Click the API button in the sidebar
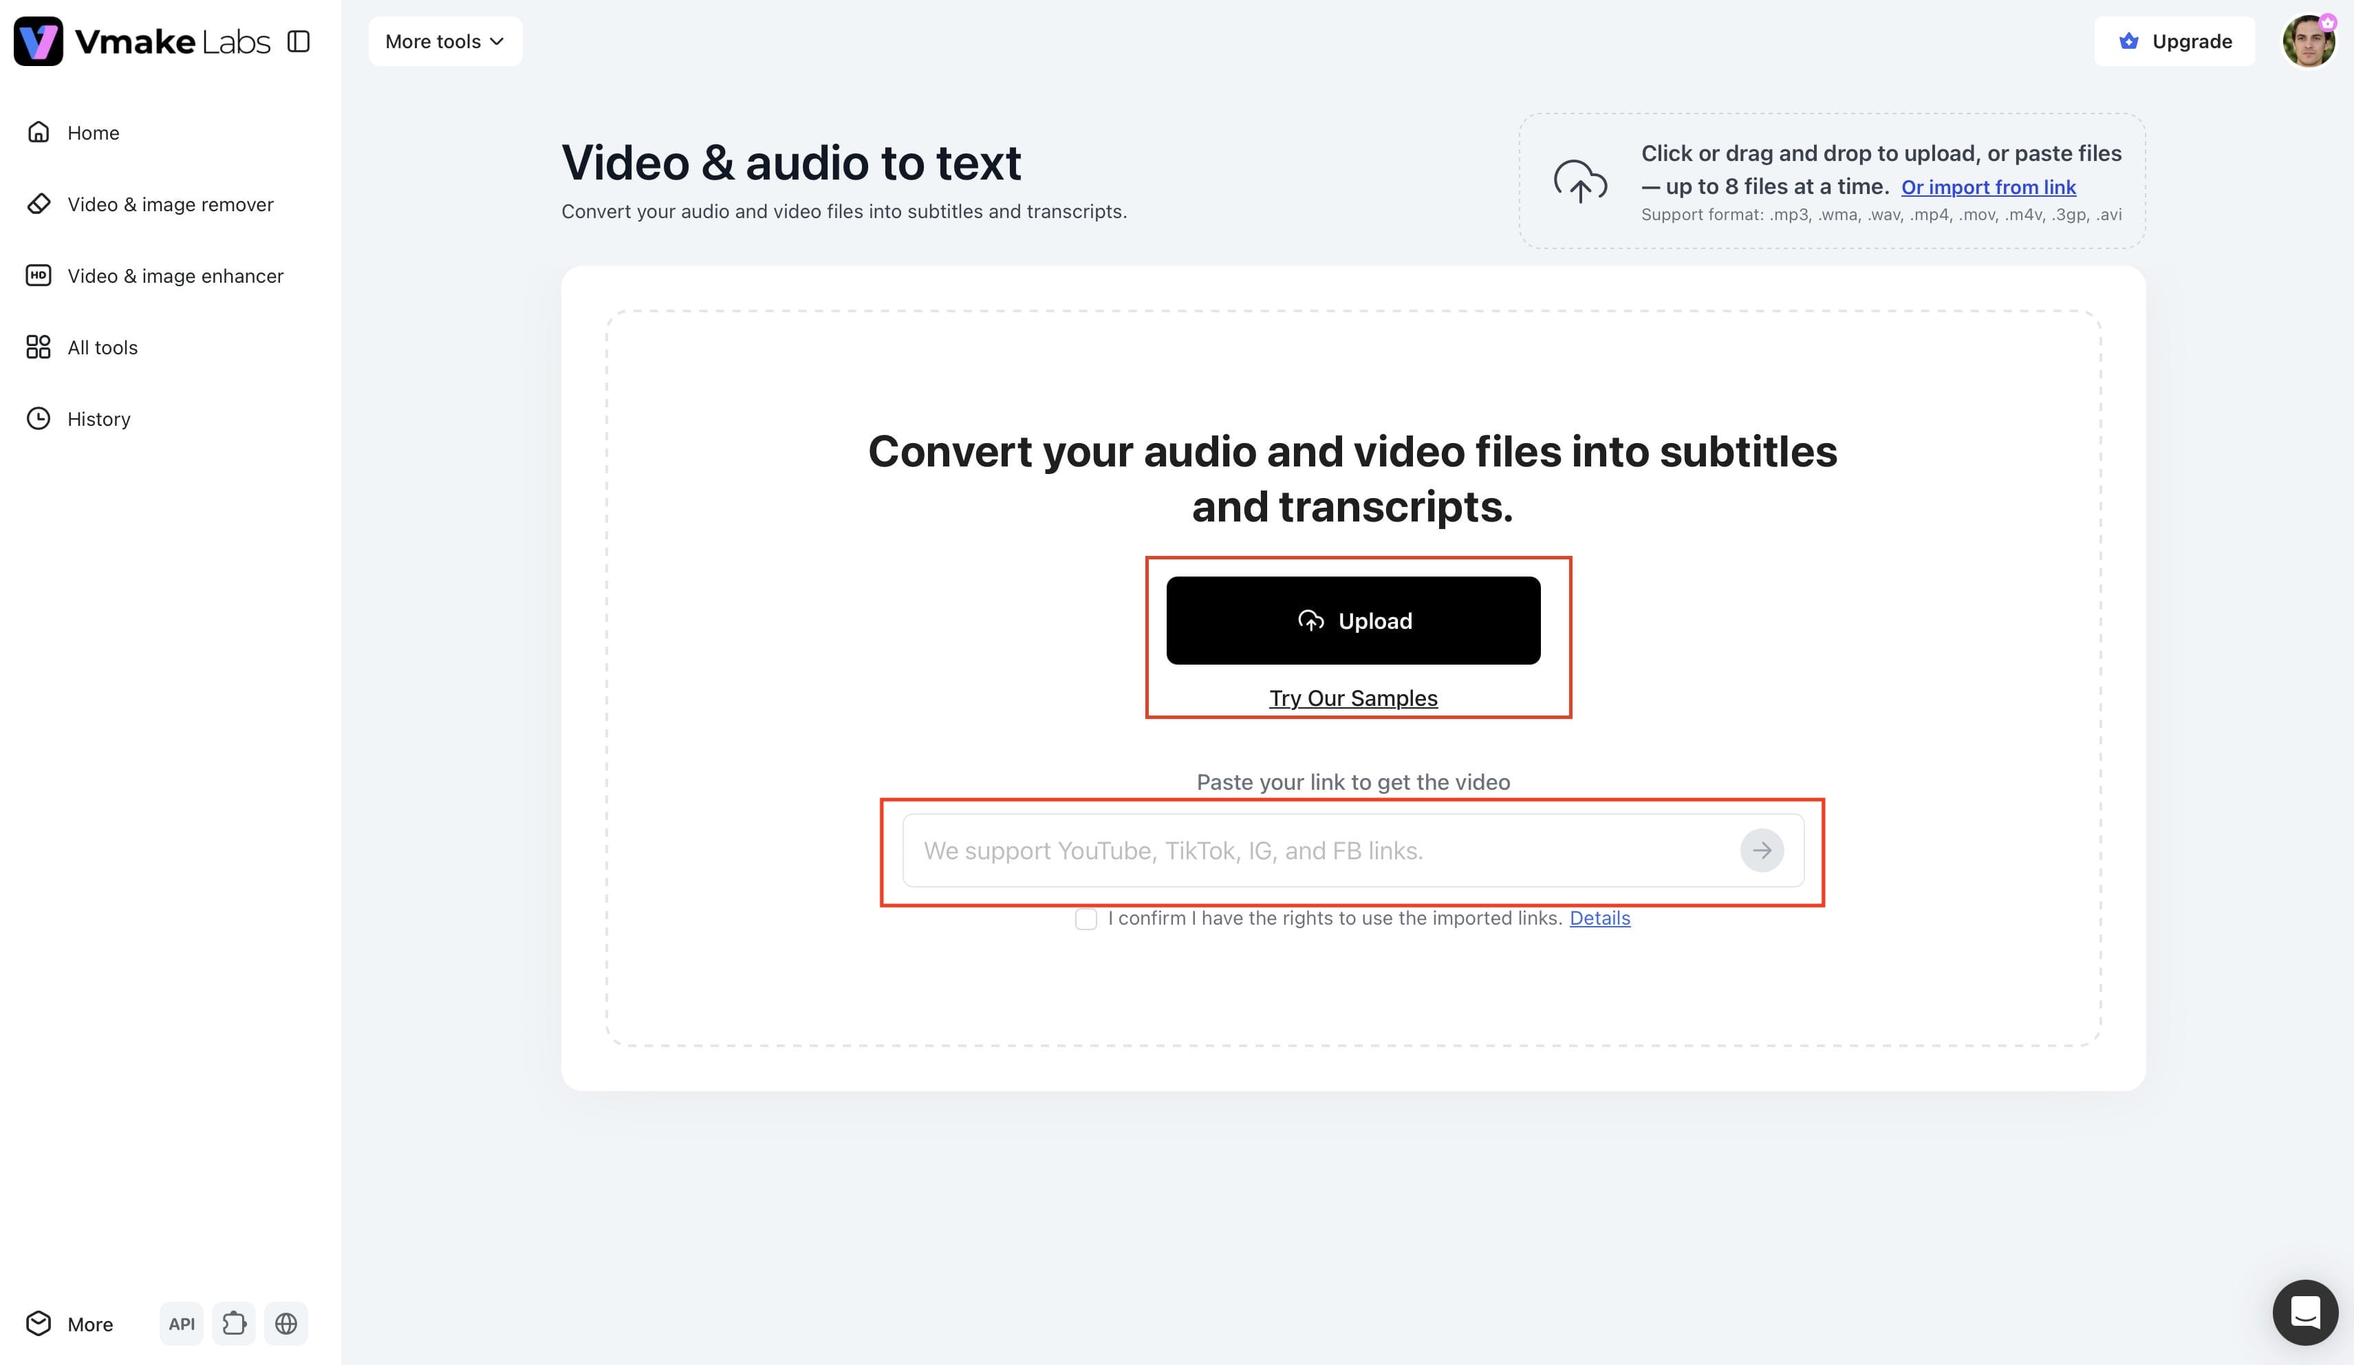2354x1365 pixels. pos(181,1324)
